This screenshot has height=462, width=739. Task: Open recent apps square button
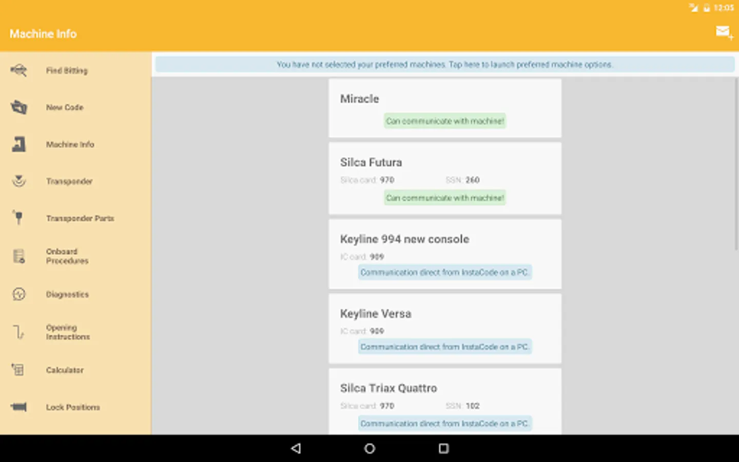pyautogui.click(x=443, y=448)
